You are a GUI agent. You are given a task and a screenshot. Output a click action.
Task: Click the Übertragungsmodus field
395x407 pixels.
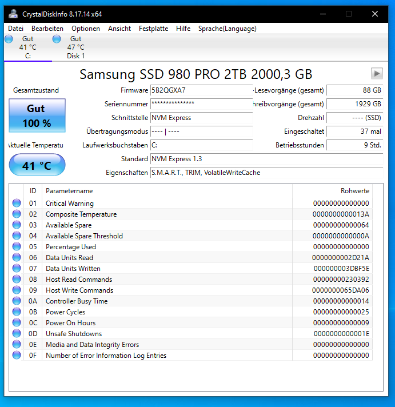[x=201, y=131]
